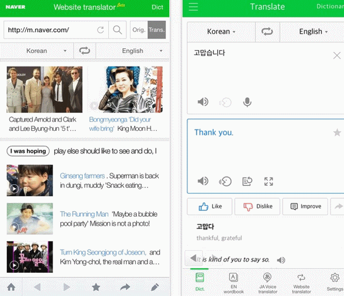Play the Ginseng farmers video thumbnail
Image resolution: width=344 pixels, height=296 pixels.
coord(29,180)
